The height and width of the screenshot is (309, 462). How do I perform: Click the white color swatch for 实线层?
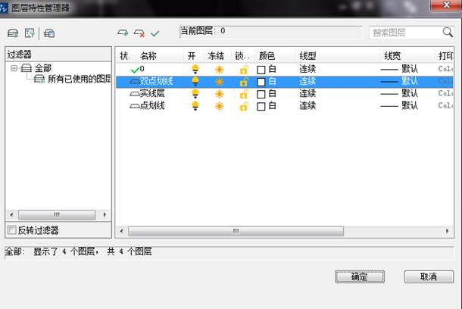point(261,94)
